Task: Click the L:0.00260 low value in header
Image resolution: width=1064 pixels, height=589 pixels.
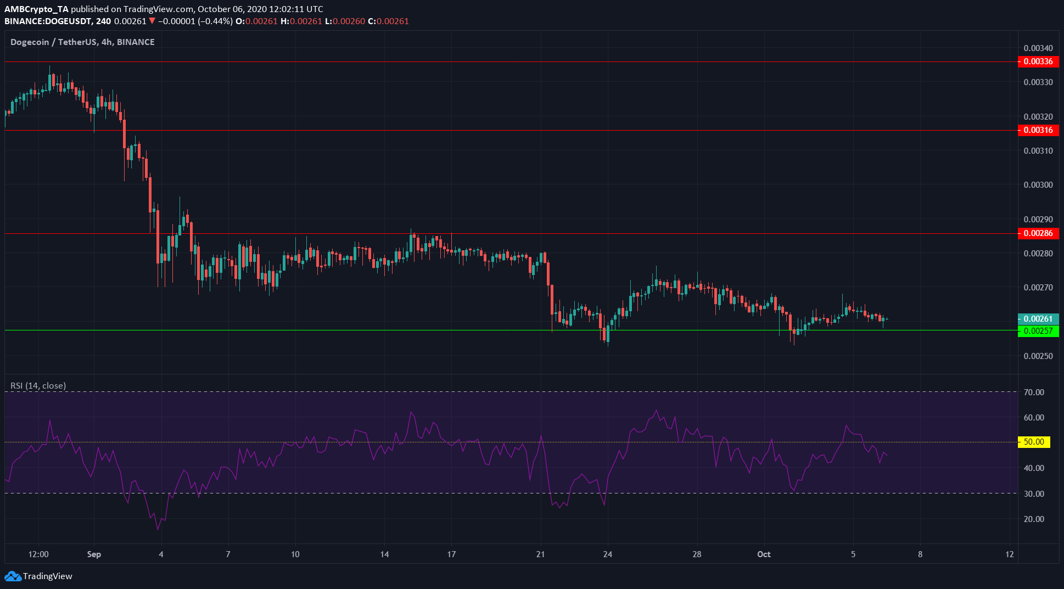Action: [x=345, y=21]
